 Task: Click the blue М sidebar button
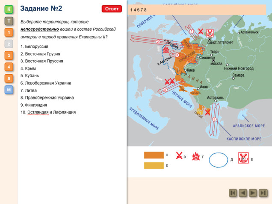point(9,90)
